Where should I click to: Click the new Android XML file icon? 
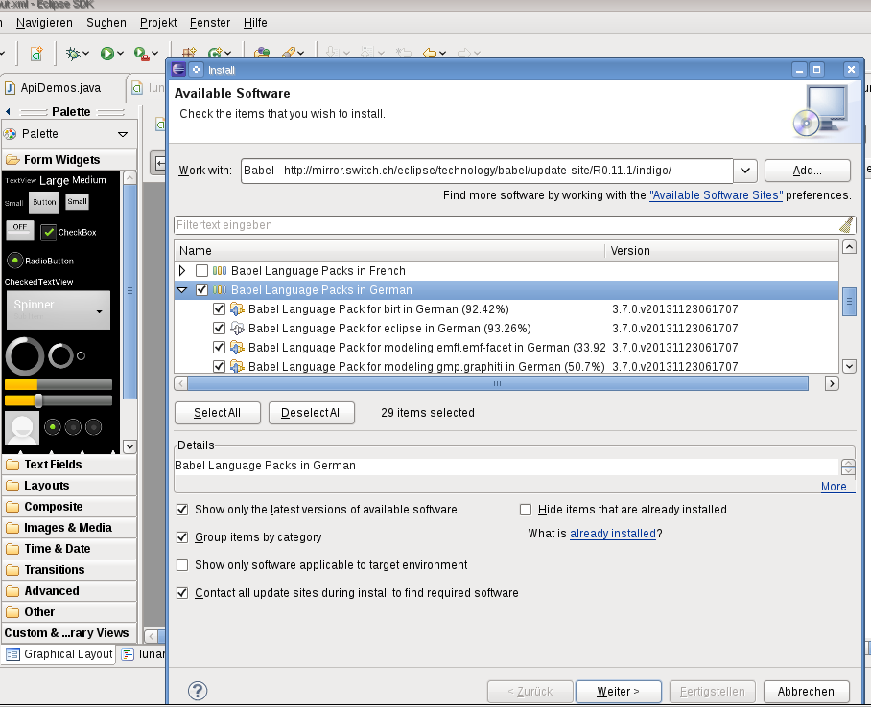35,55
